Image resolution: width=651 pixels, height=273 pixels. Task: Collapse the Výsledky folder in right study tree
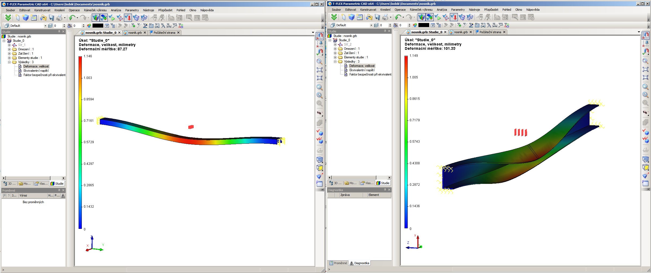point(335,62)
